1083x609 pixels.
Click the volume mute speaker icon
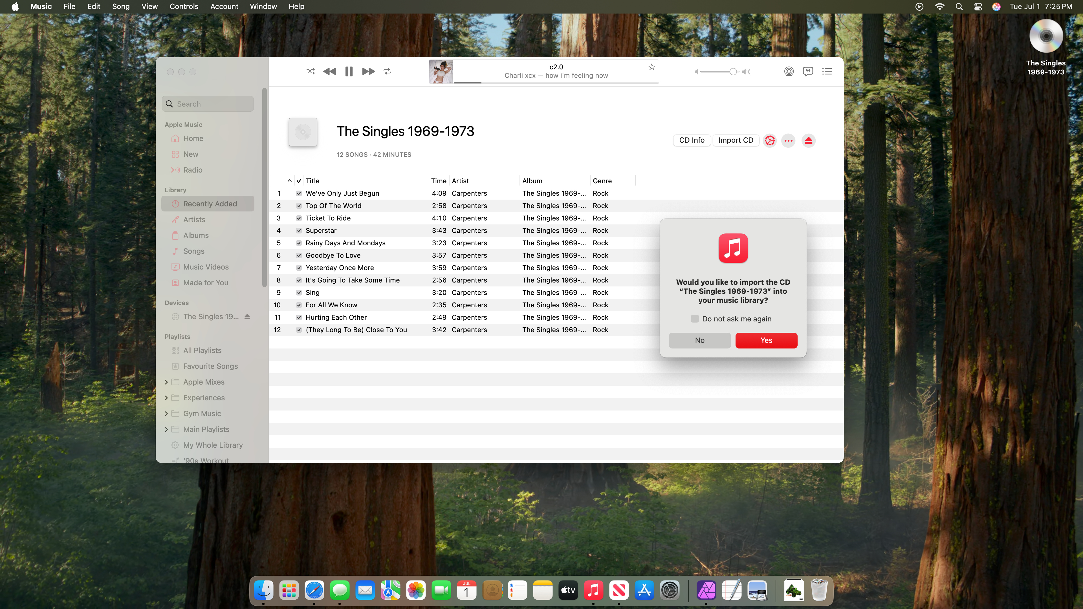696,72
